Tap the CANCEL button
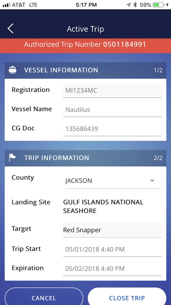This screenshot has height=305, width=171. tap(44, 297)
